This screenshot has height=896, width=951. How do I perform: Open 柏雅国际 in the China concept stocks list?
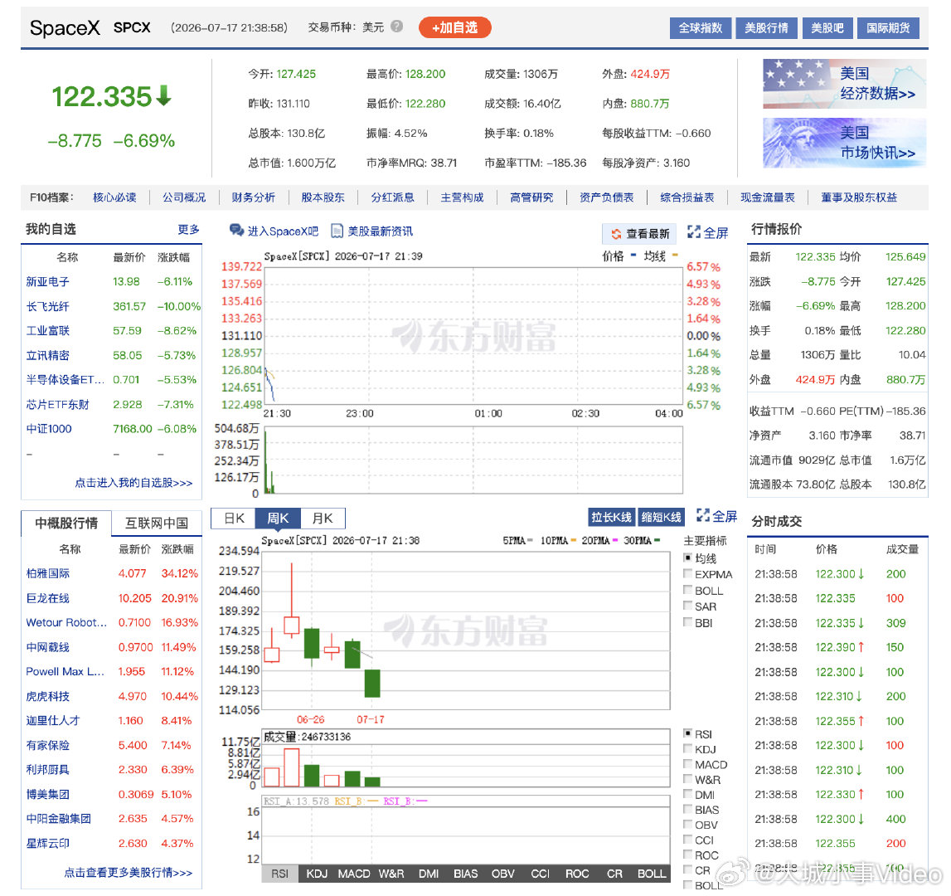pyautogui.click(x=48, y=573)
